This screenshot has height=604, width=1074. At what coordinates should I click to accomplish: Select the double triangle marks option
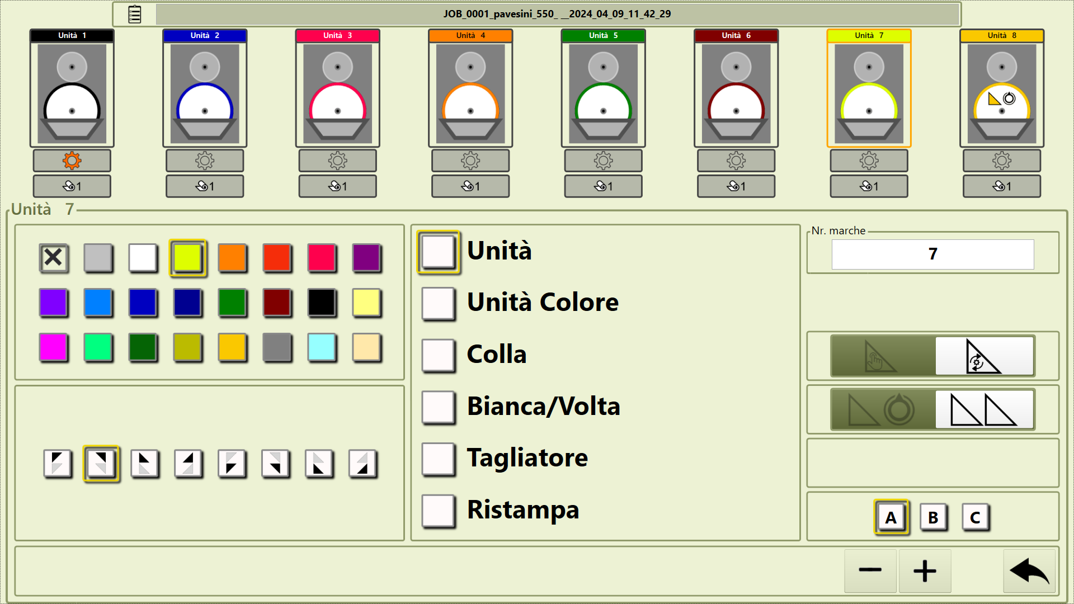984,410
